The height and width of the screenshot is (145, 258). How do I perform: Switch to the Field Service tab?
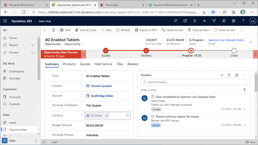click(x=103, y=64)
